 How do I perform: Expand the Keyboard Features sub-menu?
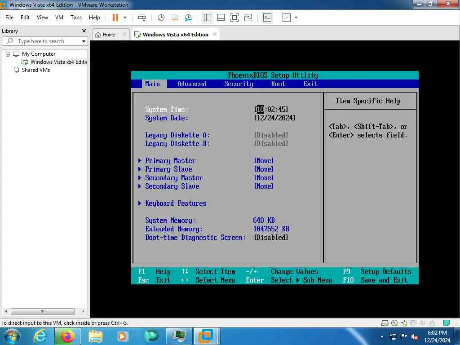176,203
